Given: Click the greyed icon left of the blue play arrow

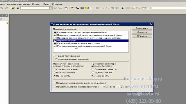Looking at the screenshot, I should tap(117, 8).
